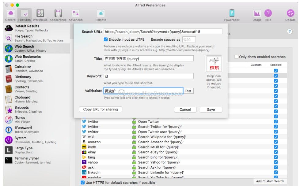
Task: Disable the imdb search Enabled checkbox
Action: point(276,147)
